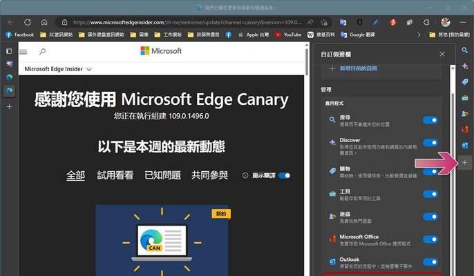The width and height of the screenshot is (474, 276).
Task: Open the blue pen extension icon in the toolbar
Action: (x=376, y=22)
